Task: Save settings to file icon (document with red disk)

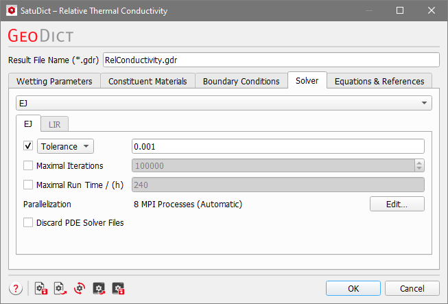Action: point(41,288)
